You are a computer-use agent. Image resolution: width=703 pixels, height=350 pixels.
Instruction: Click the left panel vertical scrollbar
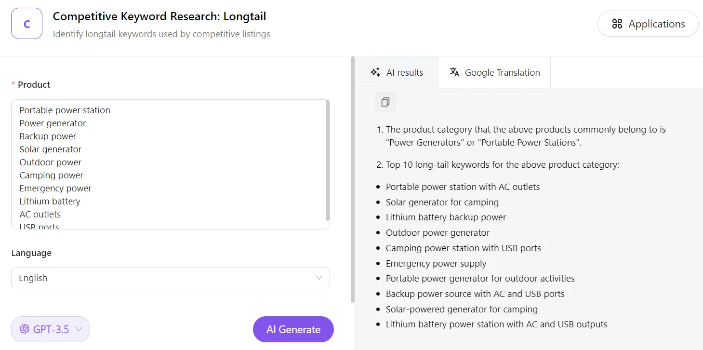pos(353,178)
